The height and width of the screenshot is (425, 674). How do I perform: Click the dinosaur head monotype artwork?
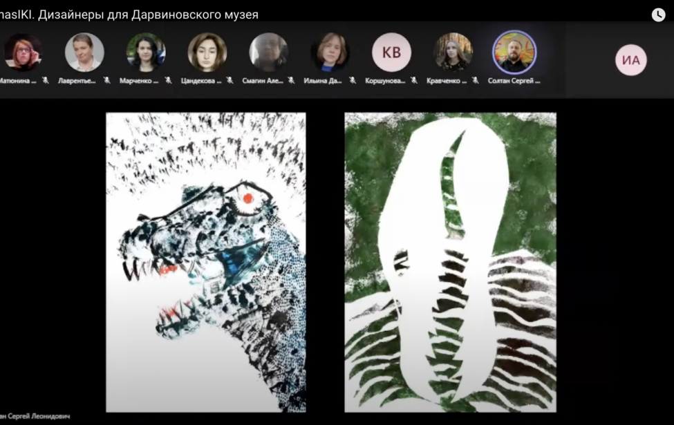205,262
